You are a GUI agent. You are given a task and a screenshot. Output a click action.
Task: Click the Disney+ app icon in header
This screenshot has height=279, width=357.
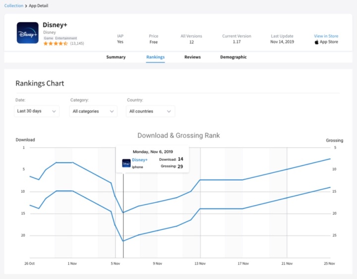click(28, 33)
